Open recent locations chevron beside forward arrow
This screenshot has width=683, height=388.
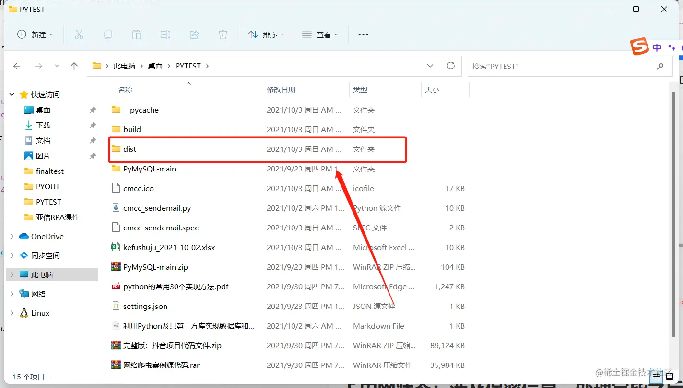tap(57, 66)
